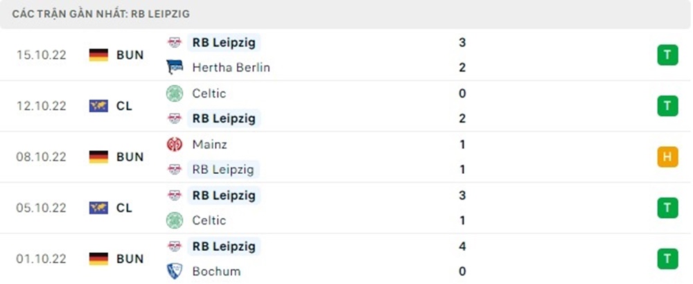Click the RB Leipzig crest in 15.10.22 match
Viewport: 693px width, 284px height.
[x=175, y=42]
